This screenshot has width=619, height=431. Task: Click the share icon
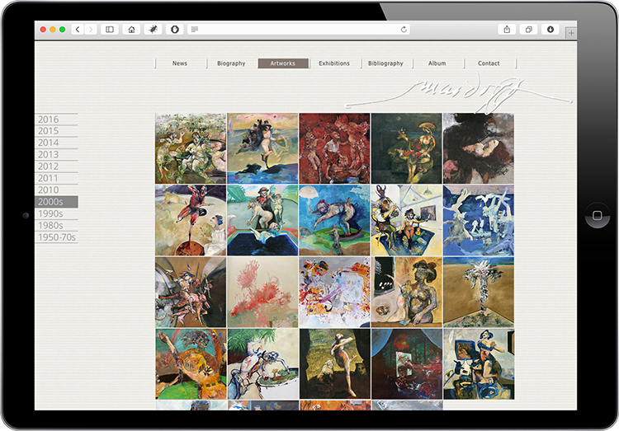(x=507, y=29)
